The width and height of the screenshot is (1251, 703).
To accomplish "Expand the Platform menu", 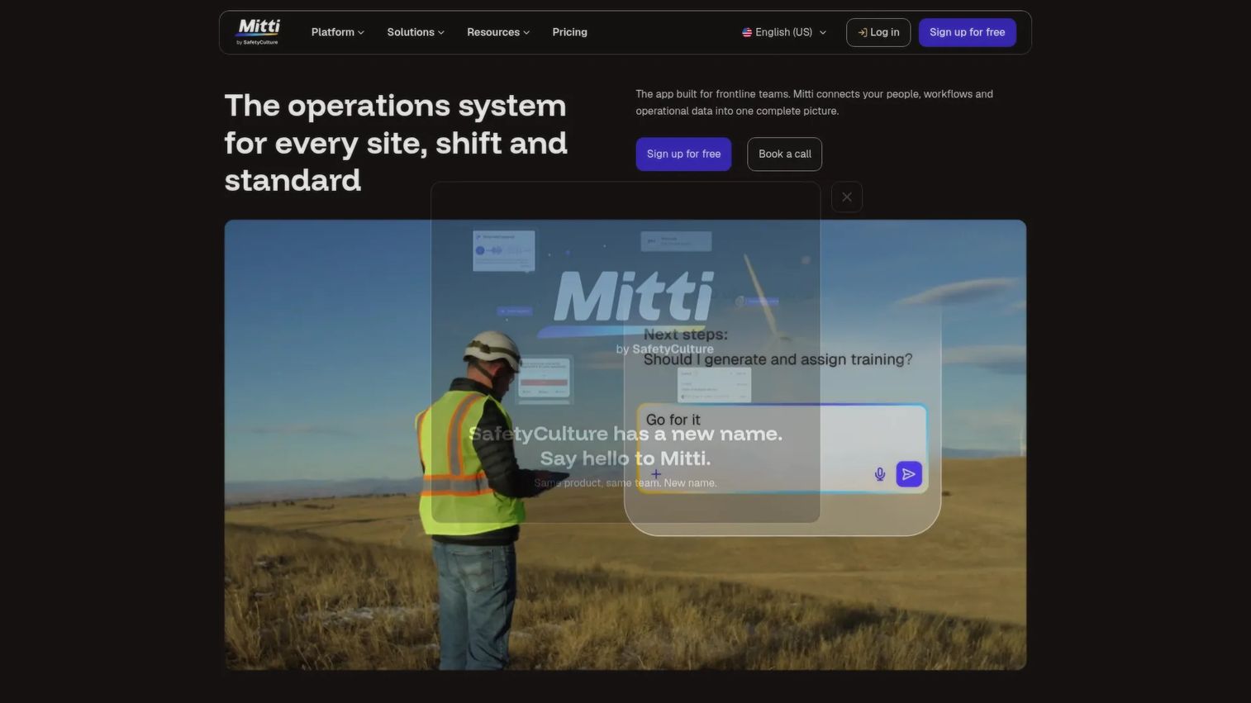I will click(x=337, y=32).
